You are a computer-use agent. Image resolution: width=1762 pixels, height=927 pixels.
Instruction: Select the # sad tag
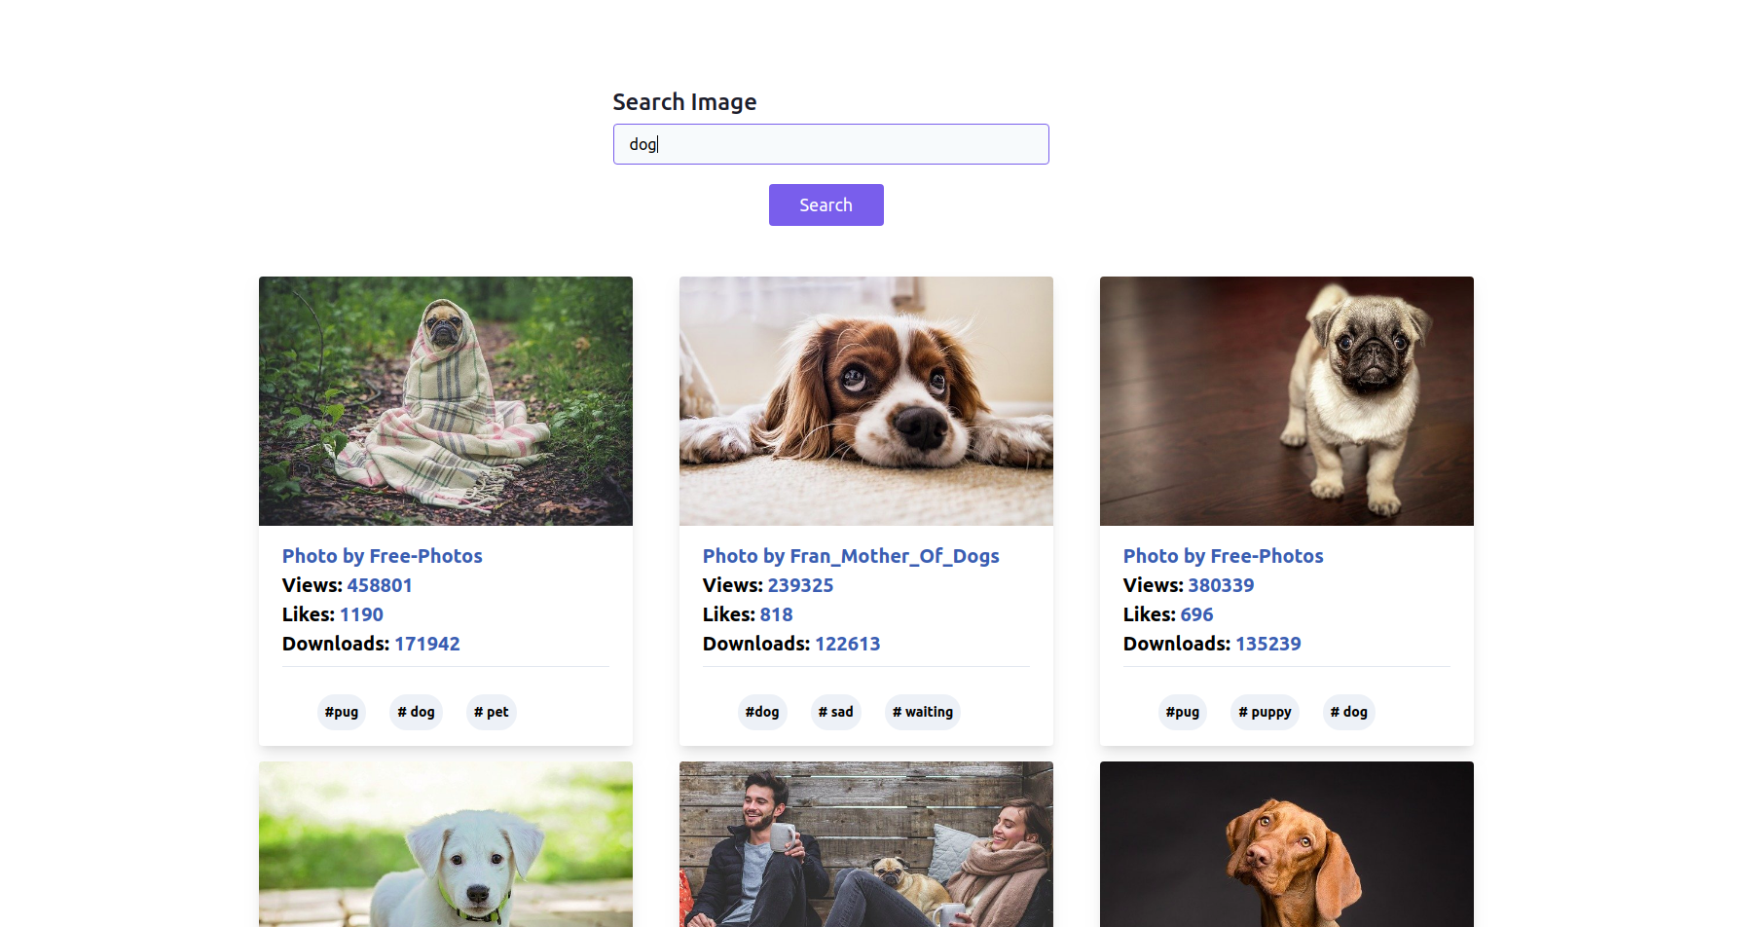(836, 712)
